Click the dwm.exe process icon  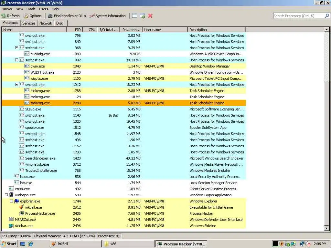tap(27, 66)
